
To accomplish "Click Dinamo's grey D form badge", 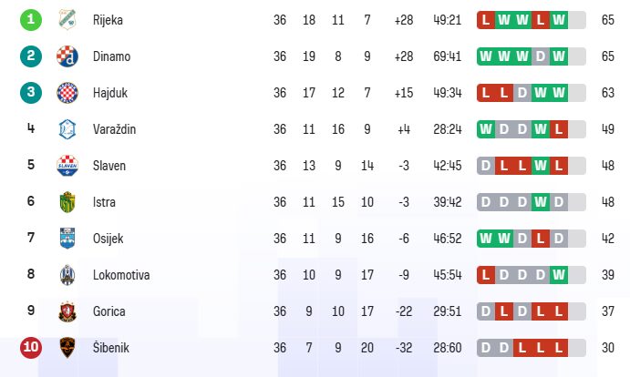I will [541, 56].
